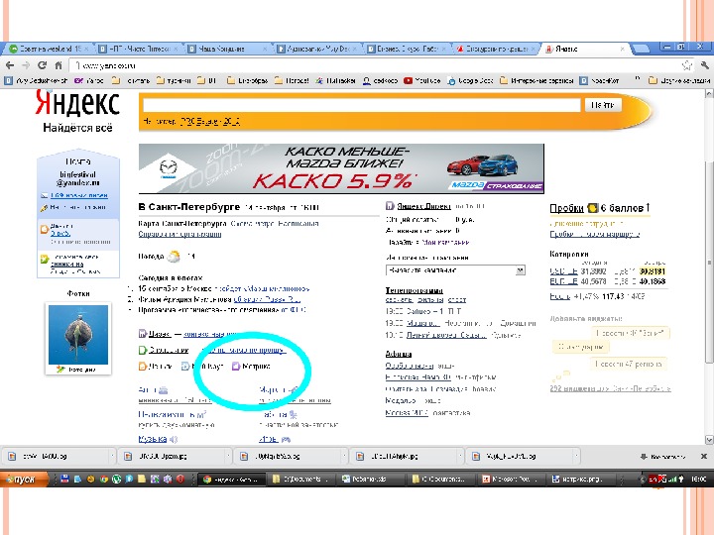The height and width of the screenshot is (535, 714).
Task: Click inside the Yandex search field
Action: click(362, 105)
